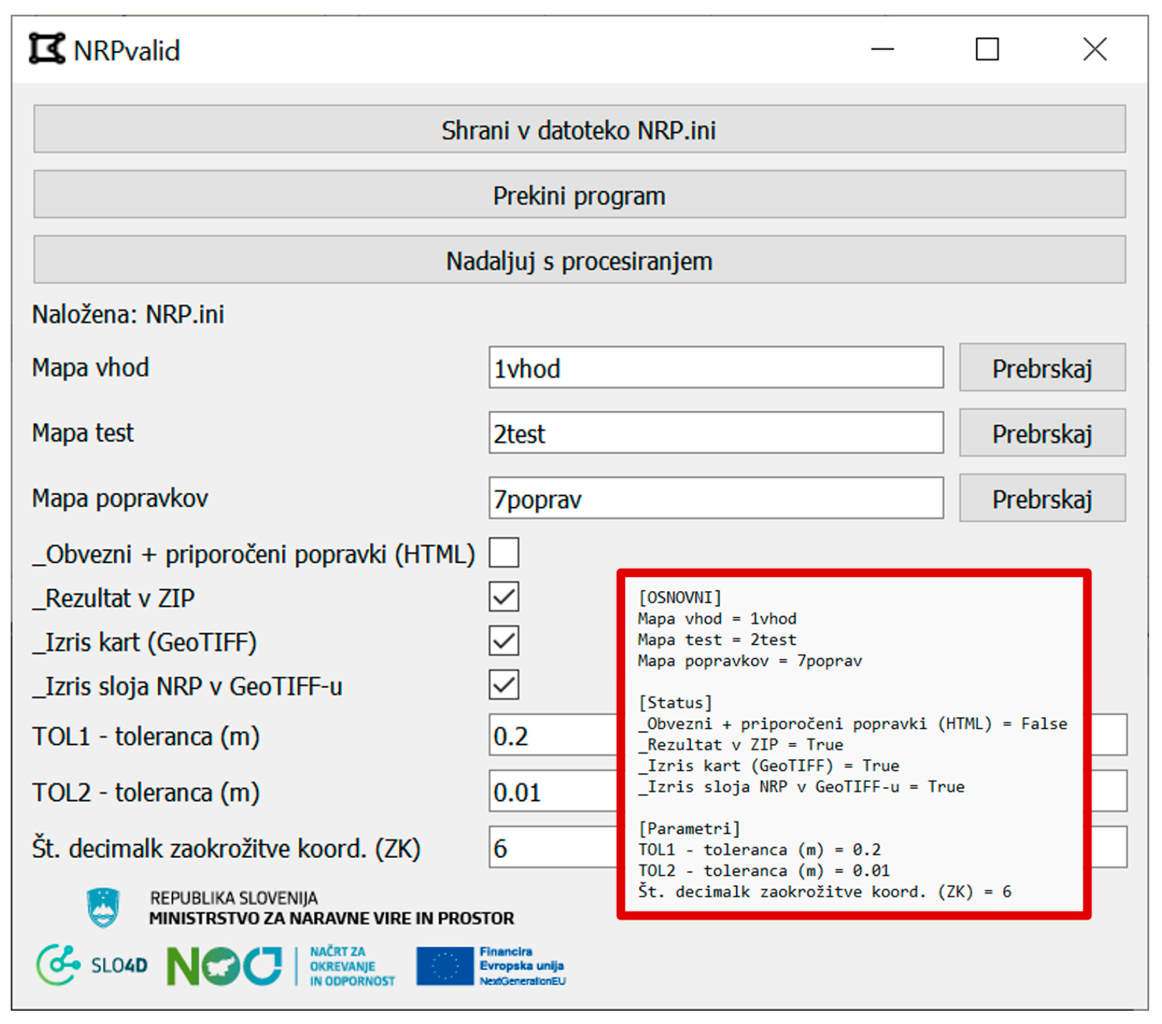1162x1024 pixels.
Task: Click the NRPvalid app icon in title bar
Action: (x=46, y=49)
